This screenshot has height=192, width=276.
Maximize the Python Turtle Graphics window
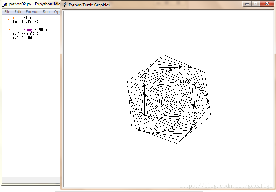pyautogui.click(x=256, y=4)
